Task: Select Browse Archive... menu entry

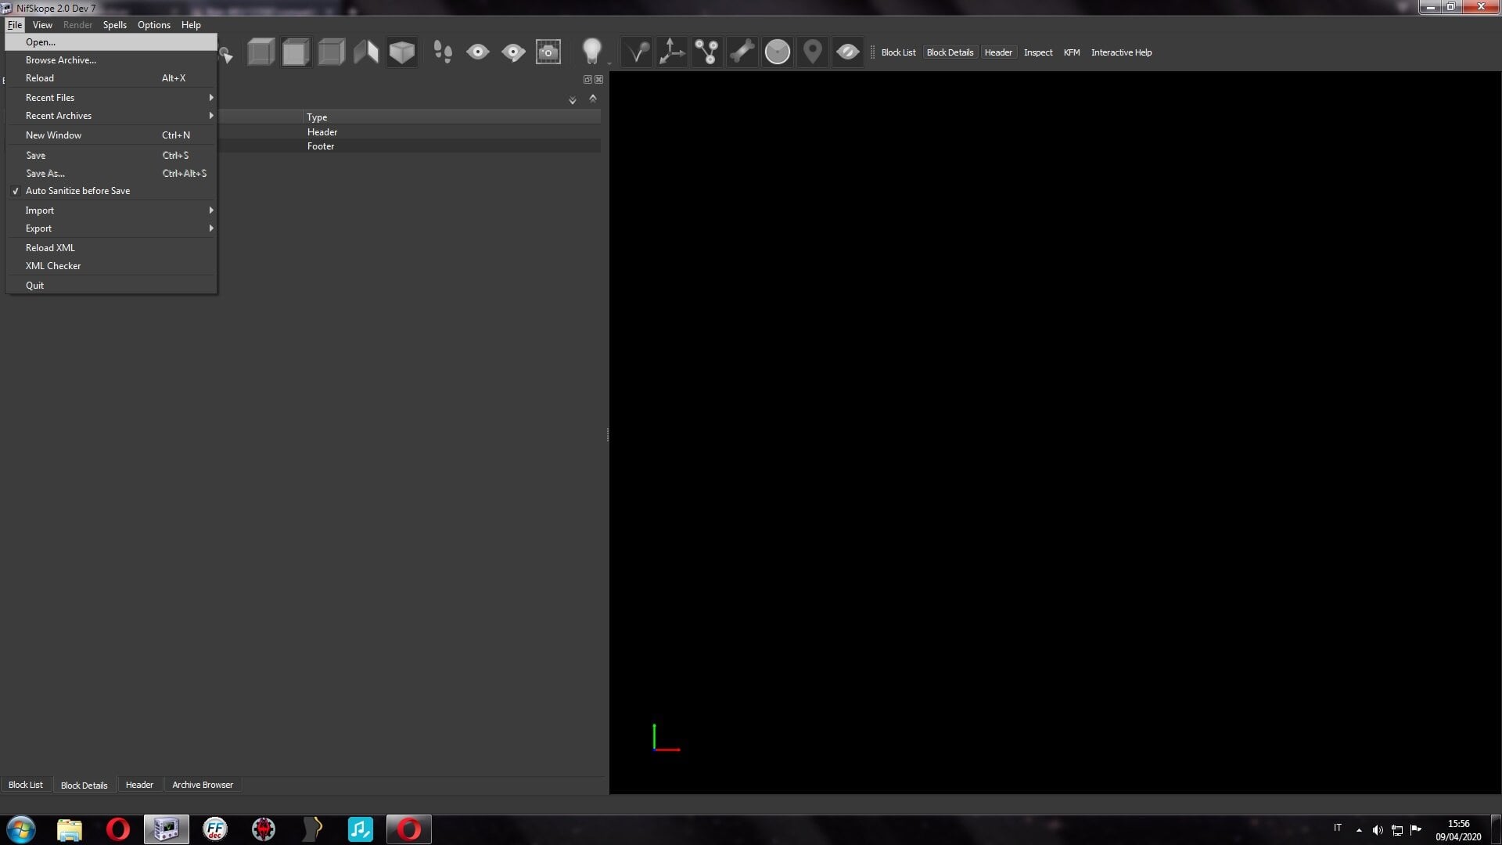Action: pos(111,60)
